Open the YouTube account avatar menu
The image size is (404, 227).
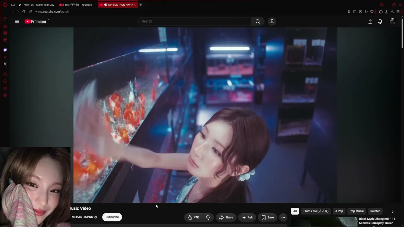[x=392, y=21]
